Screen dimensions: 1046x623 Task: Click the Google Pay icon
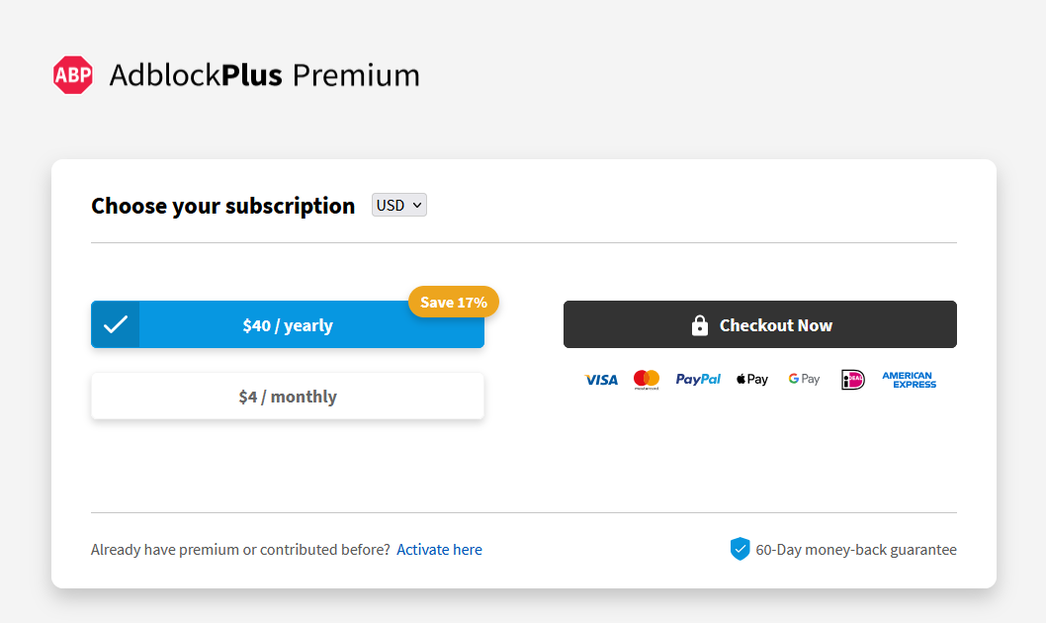coord(804,379)
